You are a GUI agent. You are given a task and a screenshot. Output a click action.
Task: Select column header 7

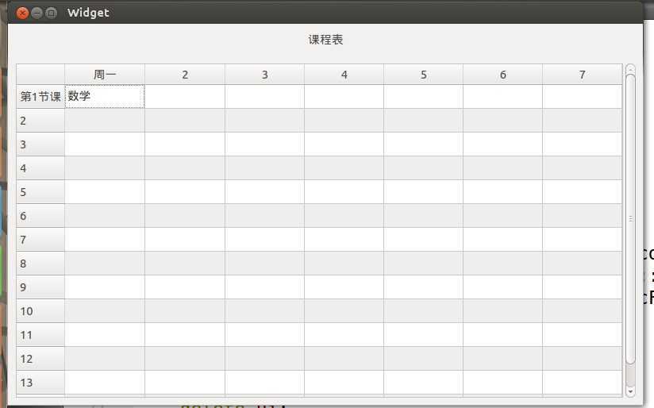pos(583,75)
